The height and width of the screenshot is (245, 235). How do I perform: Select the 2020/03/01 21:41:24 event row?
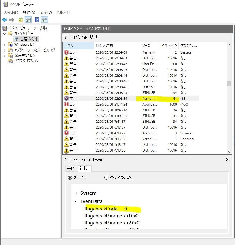click(x=131, y=104)
